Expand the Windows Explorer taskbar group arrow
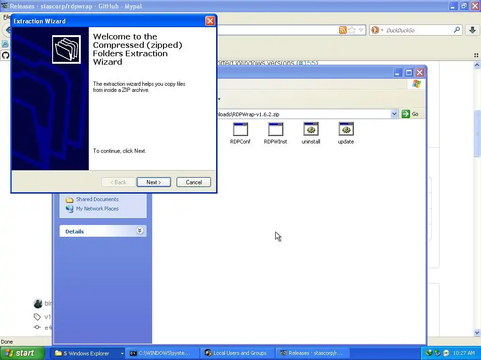Viewport: 481px width, 360px height. click(x=122, y=353)
